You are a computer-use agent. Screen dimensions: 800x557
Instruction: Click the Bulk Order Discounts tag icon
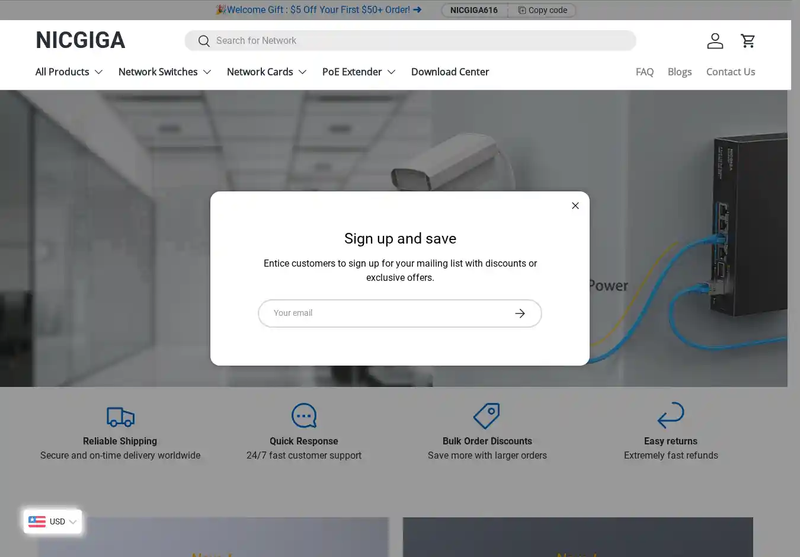487,416
